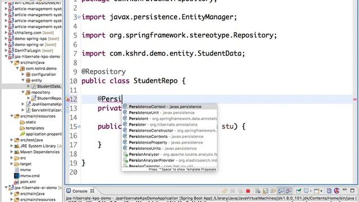This screenshot has width=359, height=202.
Task: Choose PersistenceUnit from autocomplete list
Action: click(x=169, y=112)
